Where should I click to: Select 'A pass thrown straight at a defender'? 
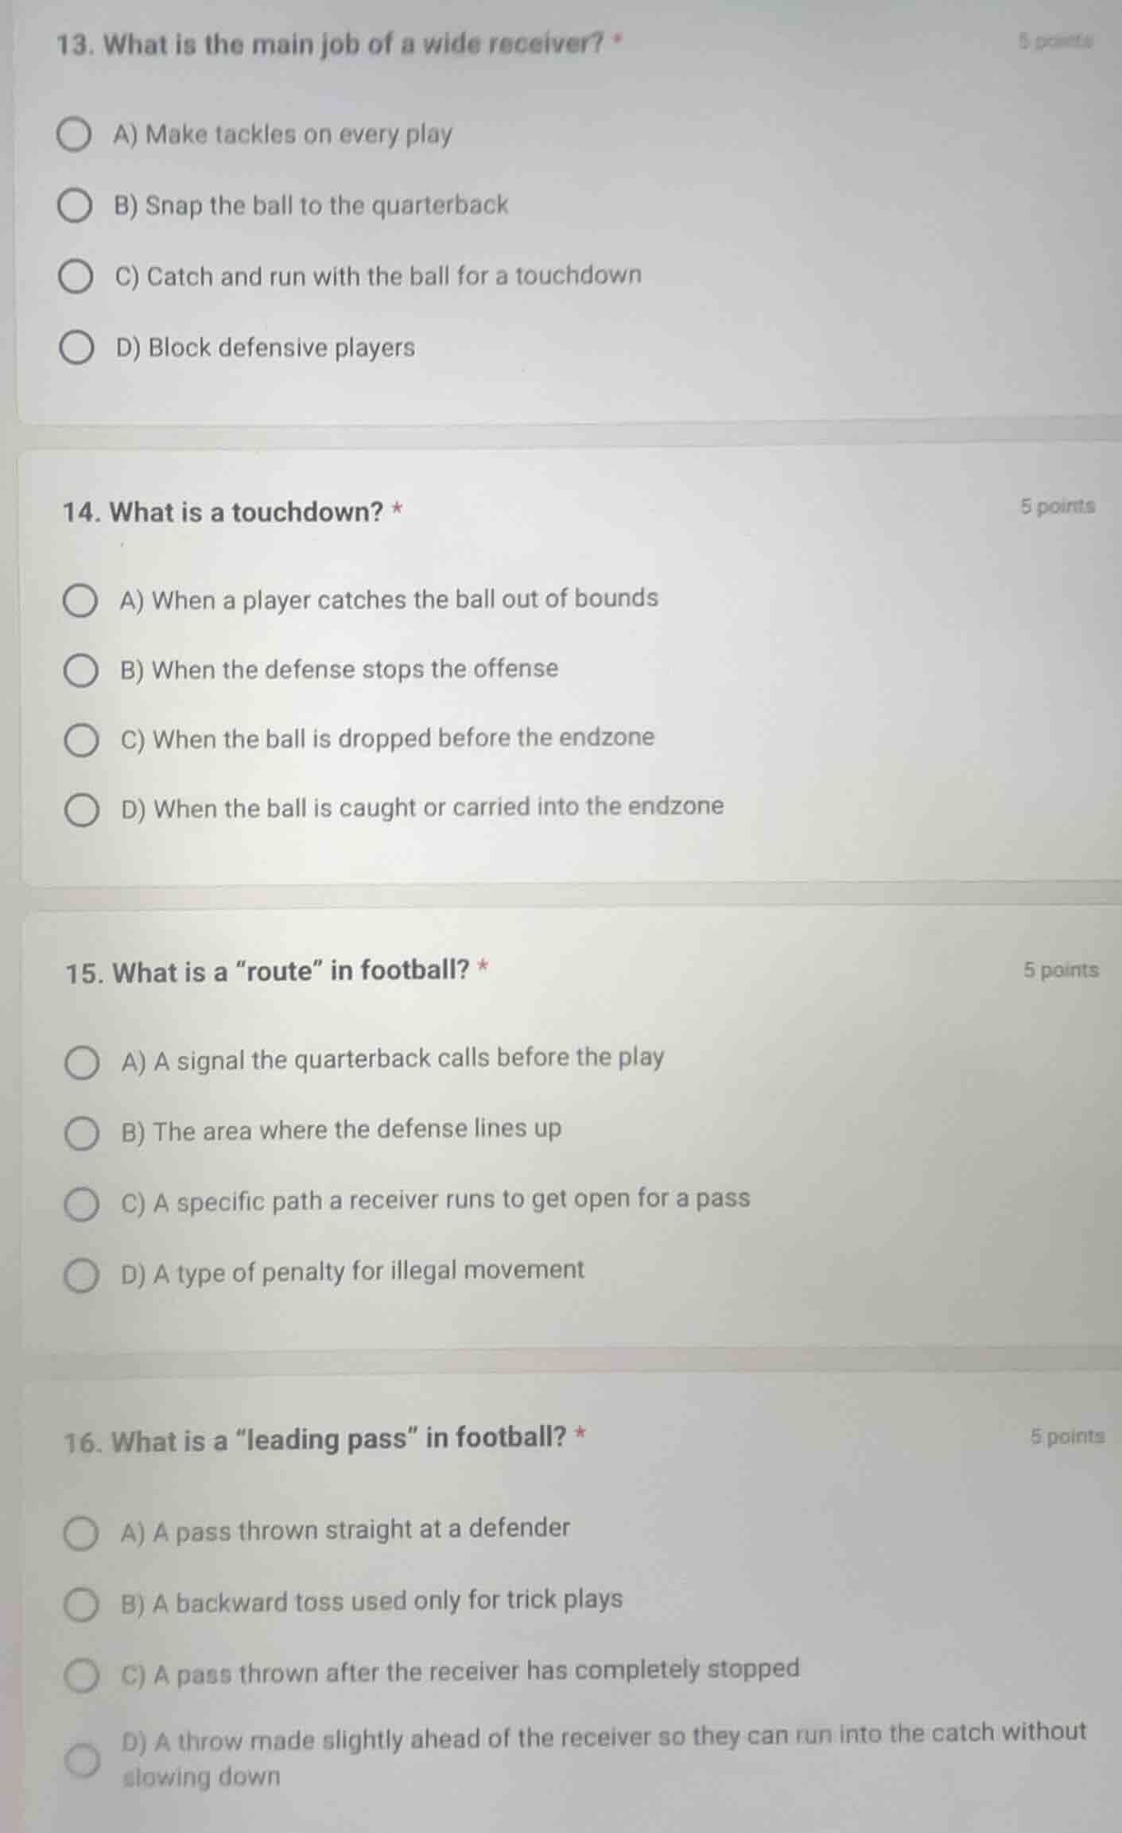tap(81, 1531)
